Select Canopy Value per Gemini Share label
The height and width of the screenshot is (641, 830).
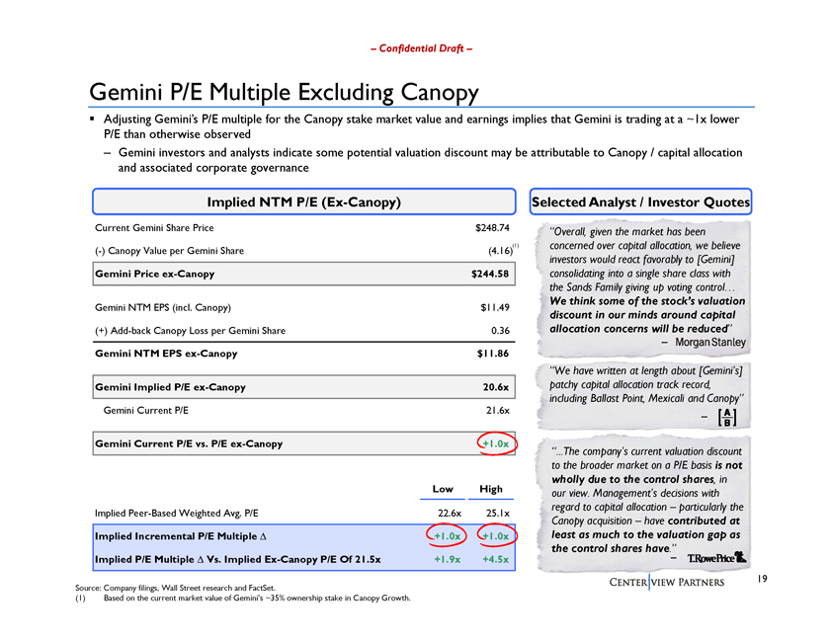(x=169, y=251)
